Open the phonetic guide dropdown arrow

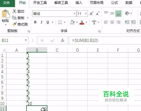(98, 22)
